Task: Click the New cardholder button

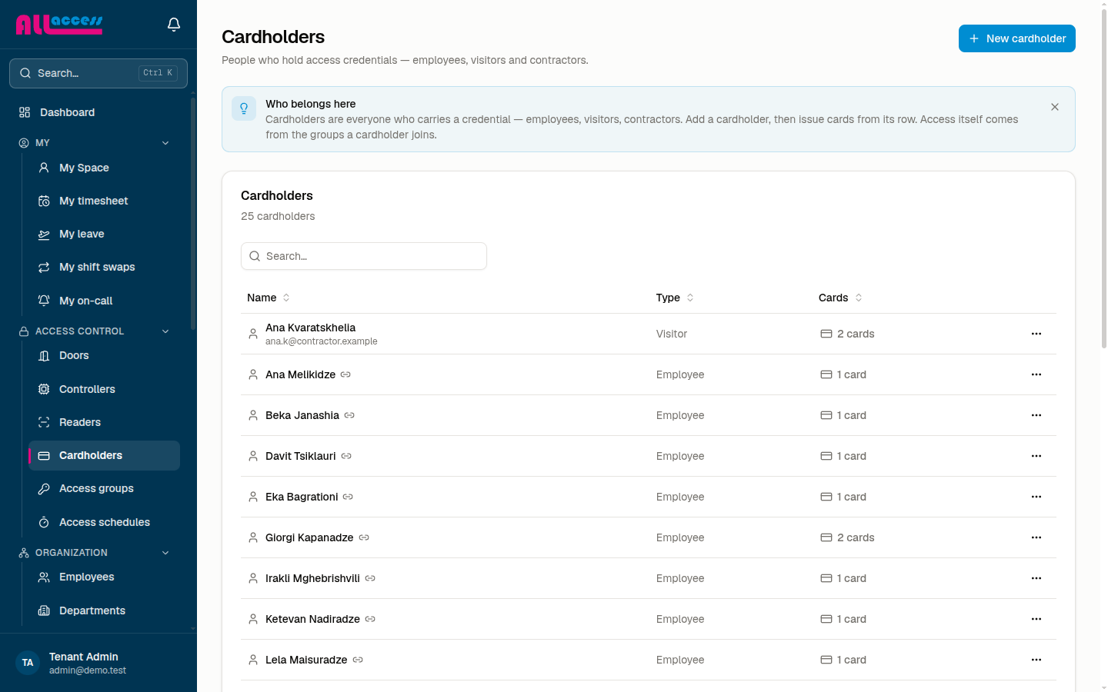Action: (1016, 38)
